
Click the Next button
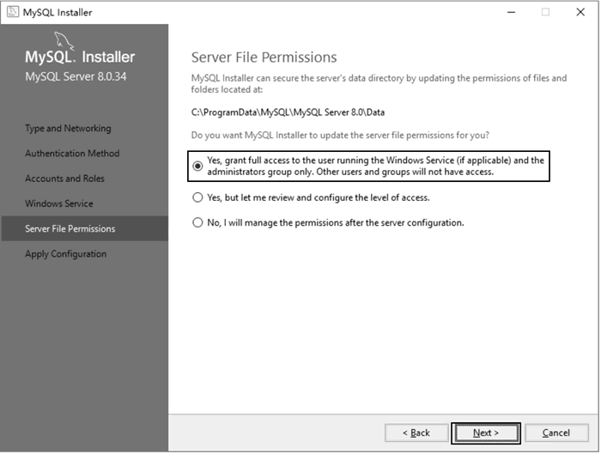click(486, 433)
